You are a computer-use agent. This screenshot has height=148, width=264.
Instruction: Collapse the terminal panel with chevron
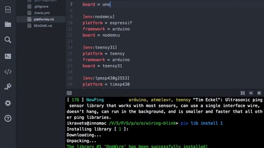click(251, 93)
